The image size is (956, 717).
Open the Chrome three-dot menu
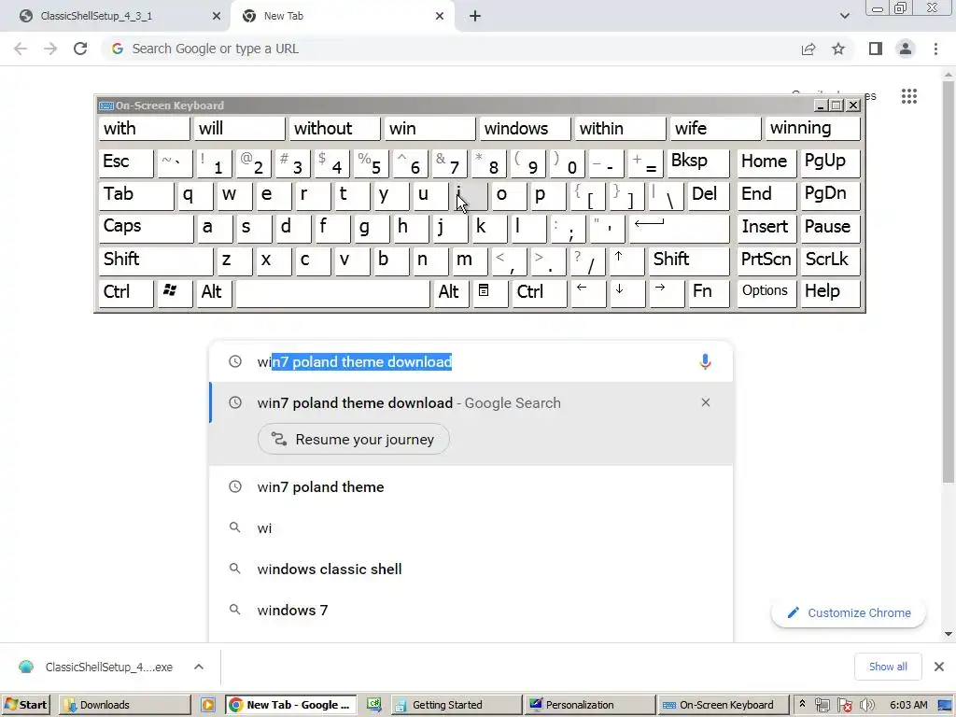tap(935, 49)
